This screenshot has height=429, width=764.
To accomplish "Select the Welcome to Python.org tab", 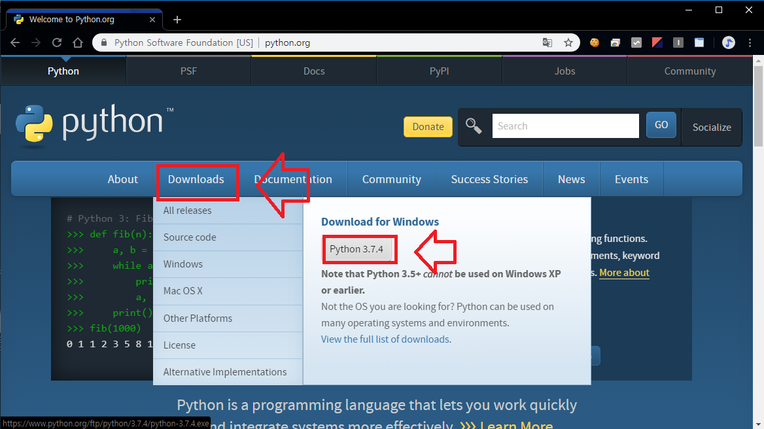I will click(84, 20).
